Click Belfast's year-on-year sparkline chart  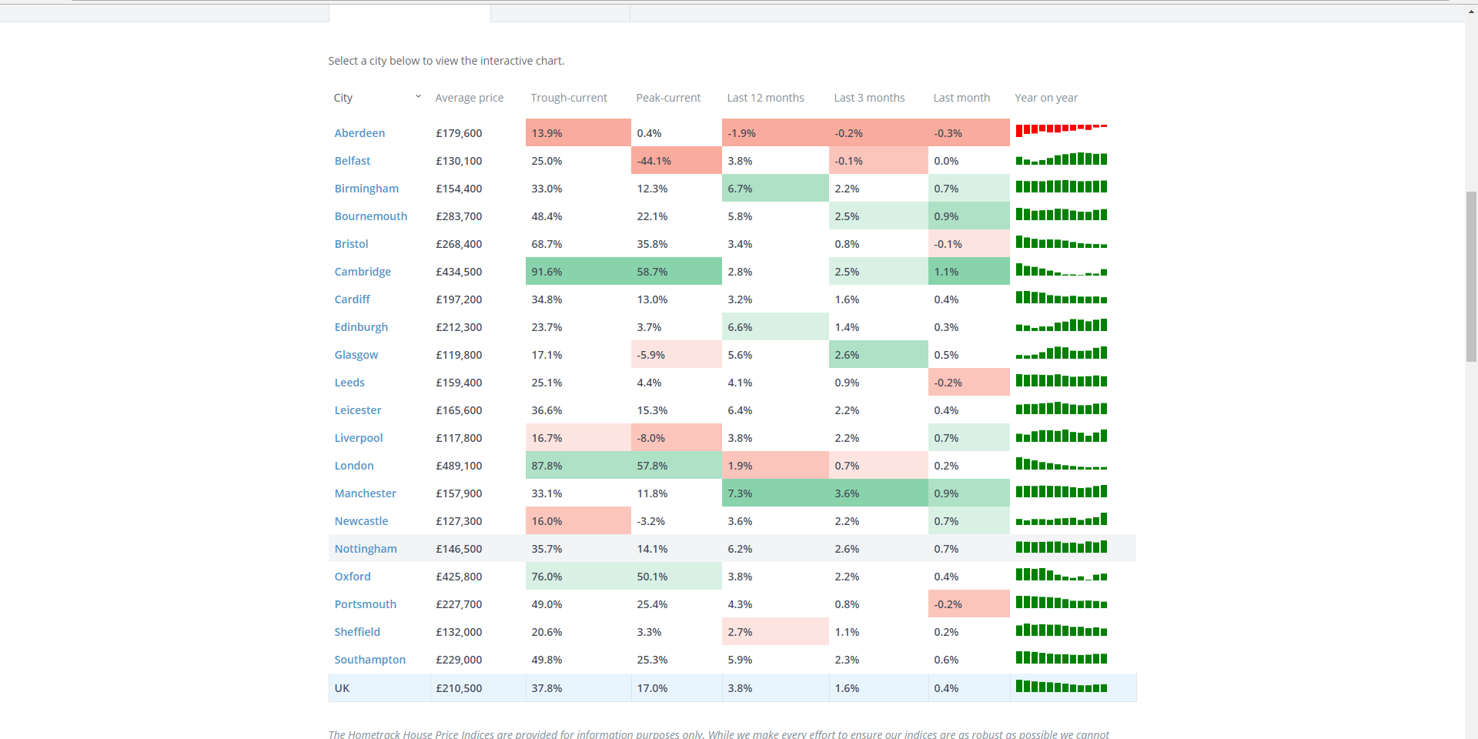click(1061, 159)
